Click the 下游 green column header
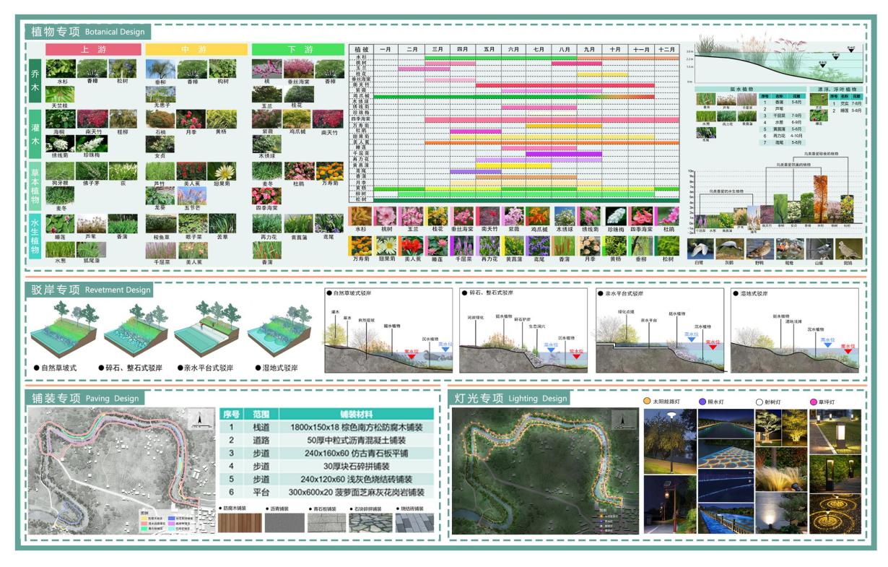Viewport: 888px width, 567px height. tap(298, 50)
